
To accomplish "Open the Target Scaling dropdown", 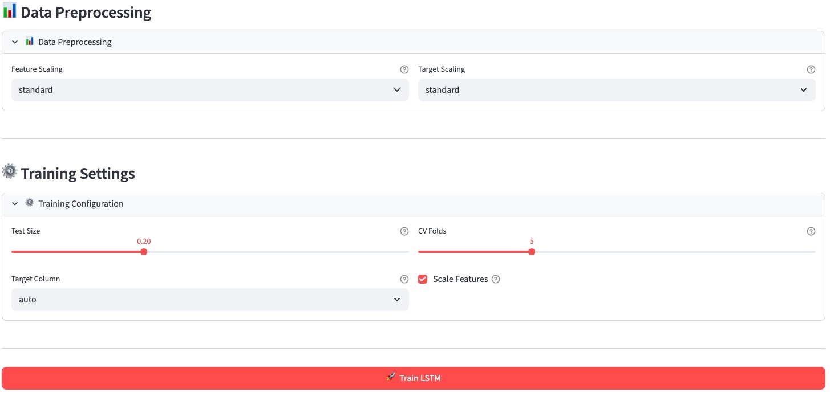I will (x=617, y=90).
